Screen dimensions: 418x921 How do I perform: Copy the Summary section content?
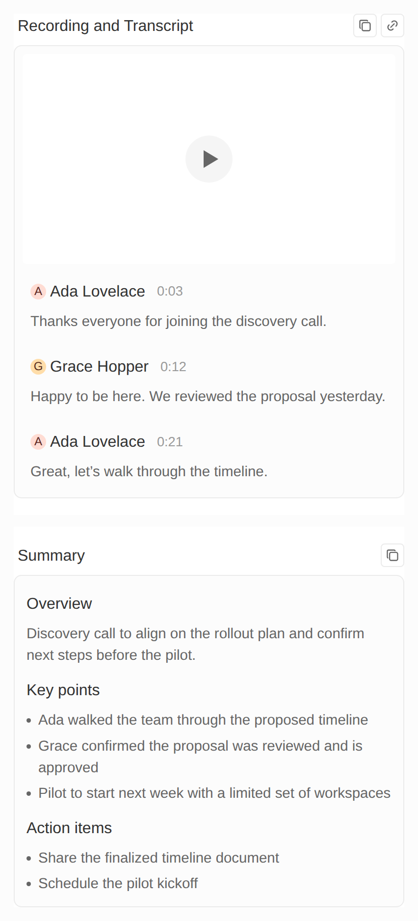click(x=392, y=555)
